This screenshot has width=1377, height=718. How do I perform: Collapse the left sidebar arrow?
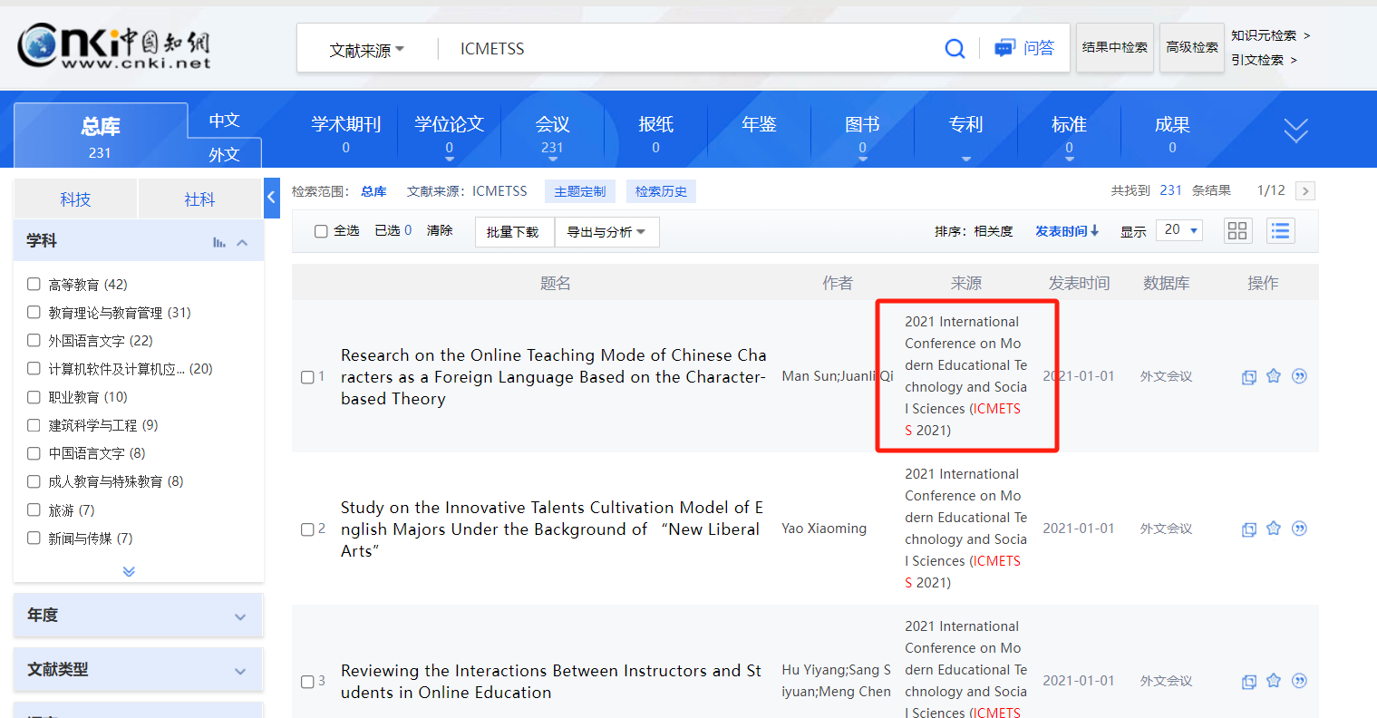(272, 198)
